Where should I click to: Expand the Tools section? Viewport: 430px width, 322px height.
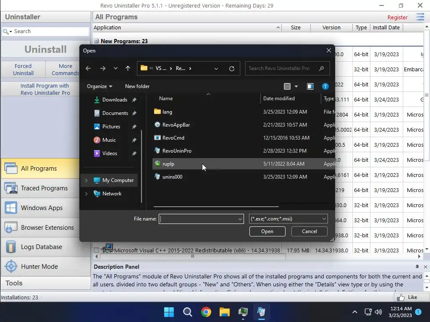click(x=45, y=283)
